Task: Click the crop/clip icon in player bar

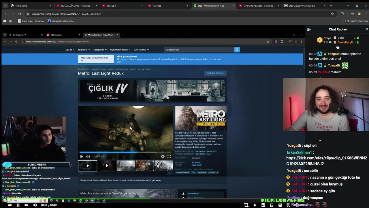Action: pos(246,205)
